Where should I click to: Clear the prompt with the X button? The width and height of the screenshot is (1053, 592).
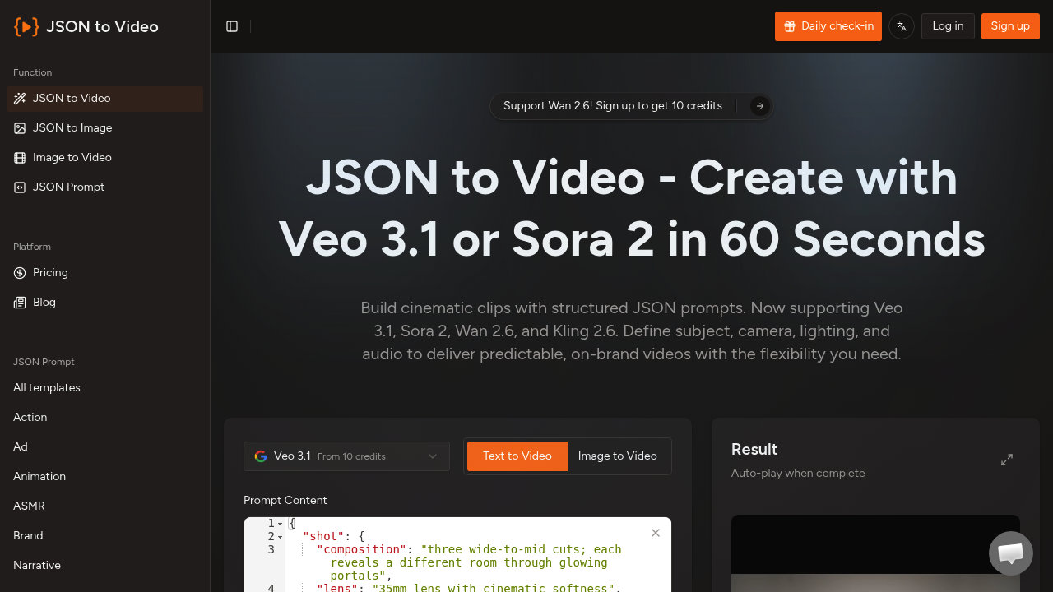(x=655, y=533)
